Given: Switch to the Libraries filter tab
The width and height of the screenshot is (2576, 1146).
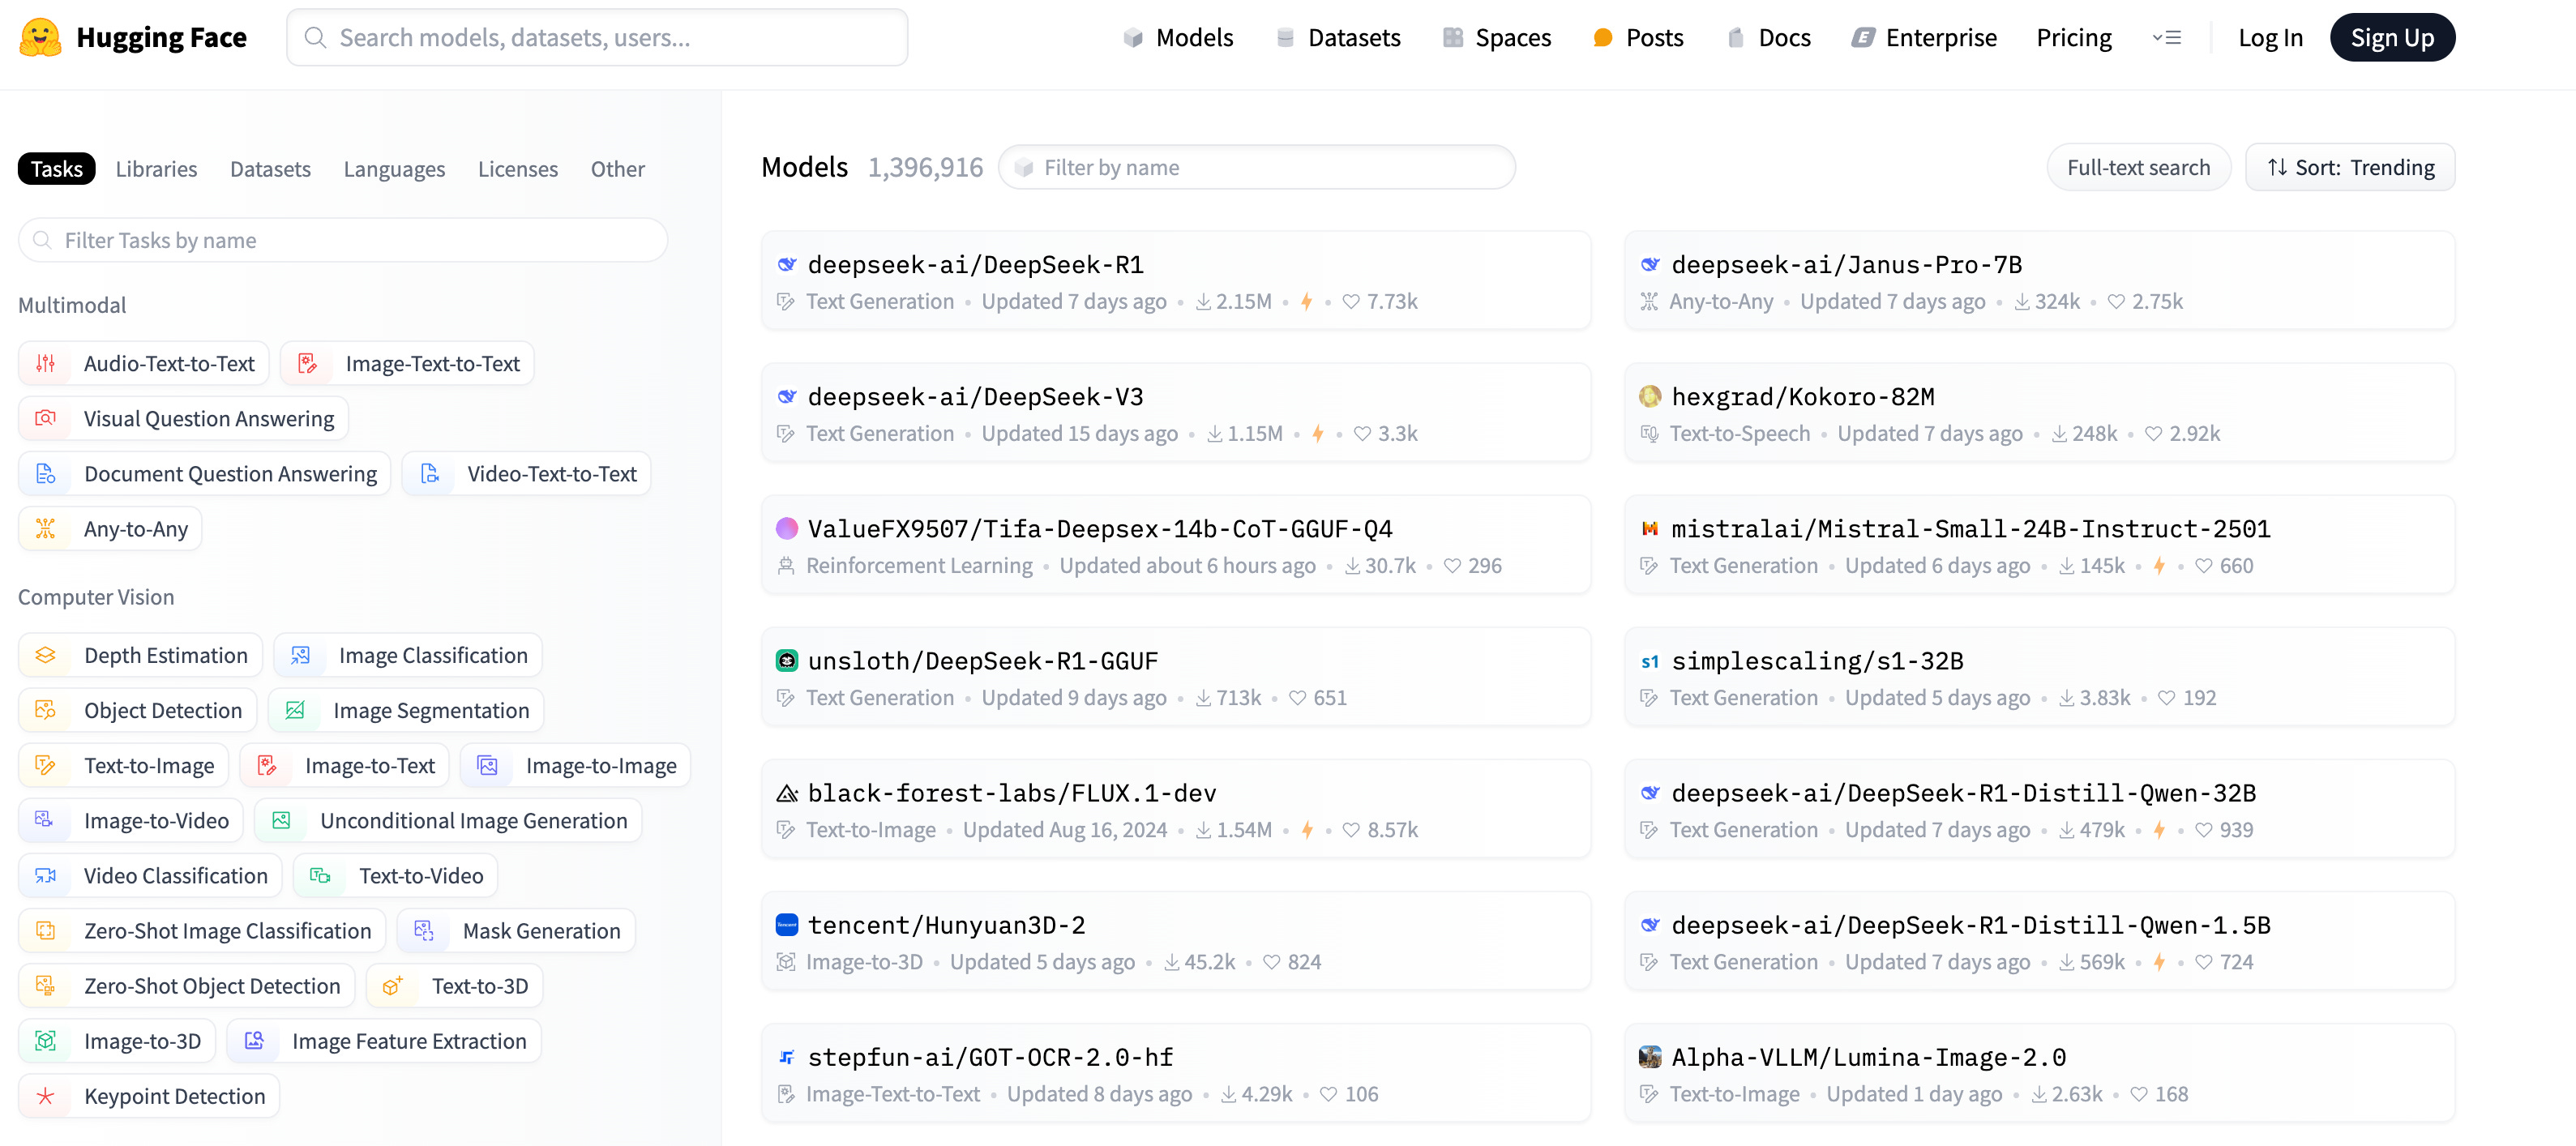Looking at the screenshot, I should [x=156, y=169].
